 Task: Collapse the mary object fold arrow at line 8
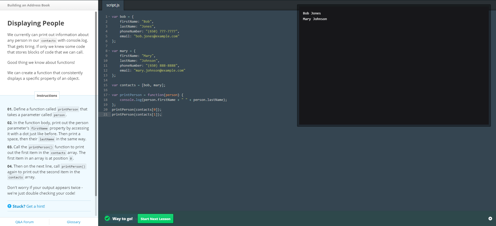[x=109, y=51]
